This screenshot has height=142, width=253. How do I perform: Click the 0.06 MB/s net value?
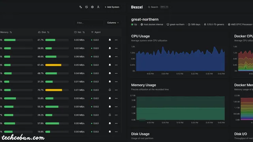click(79, 57)
